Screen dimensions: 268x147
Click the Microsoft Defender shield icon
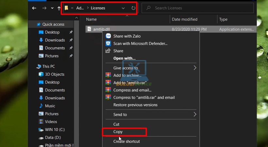[x=108, y=43]
